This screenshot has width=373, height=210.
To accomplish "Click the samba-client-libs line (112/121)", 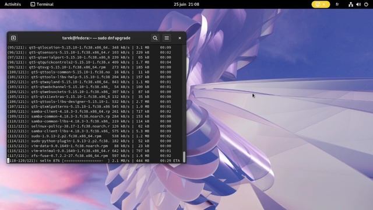I will click(x=89, y=131).
